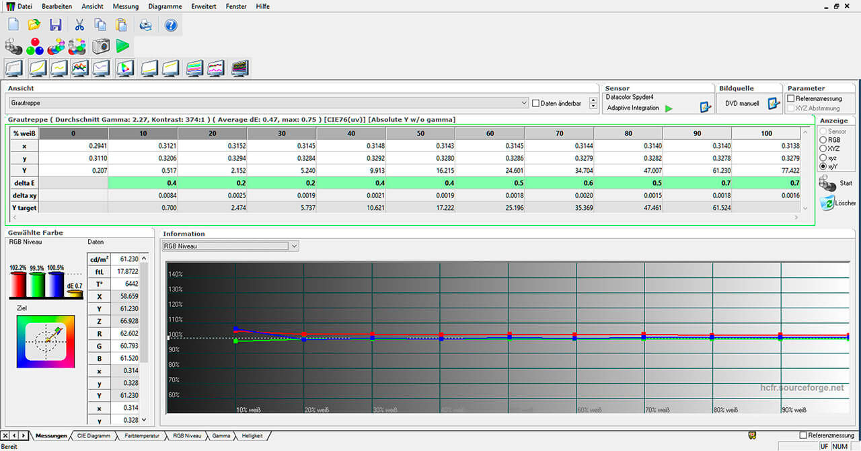Click the small icon in the status bar

(x=752, y=436)
